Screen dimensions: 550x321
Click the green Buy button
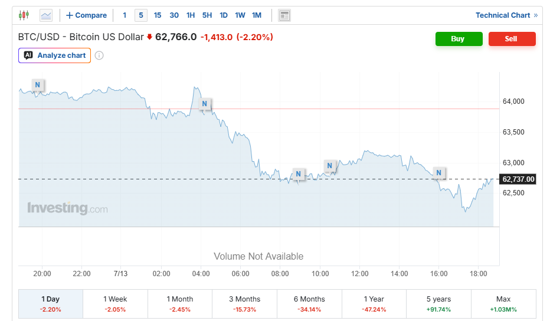[x=459, y=39]
